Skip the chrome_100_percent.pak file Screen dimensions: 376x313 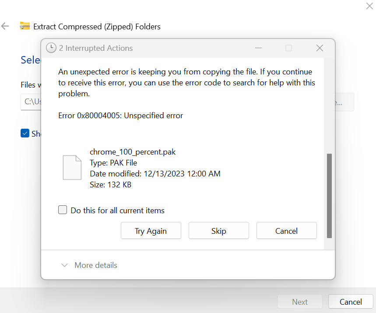tap(219, 231)
